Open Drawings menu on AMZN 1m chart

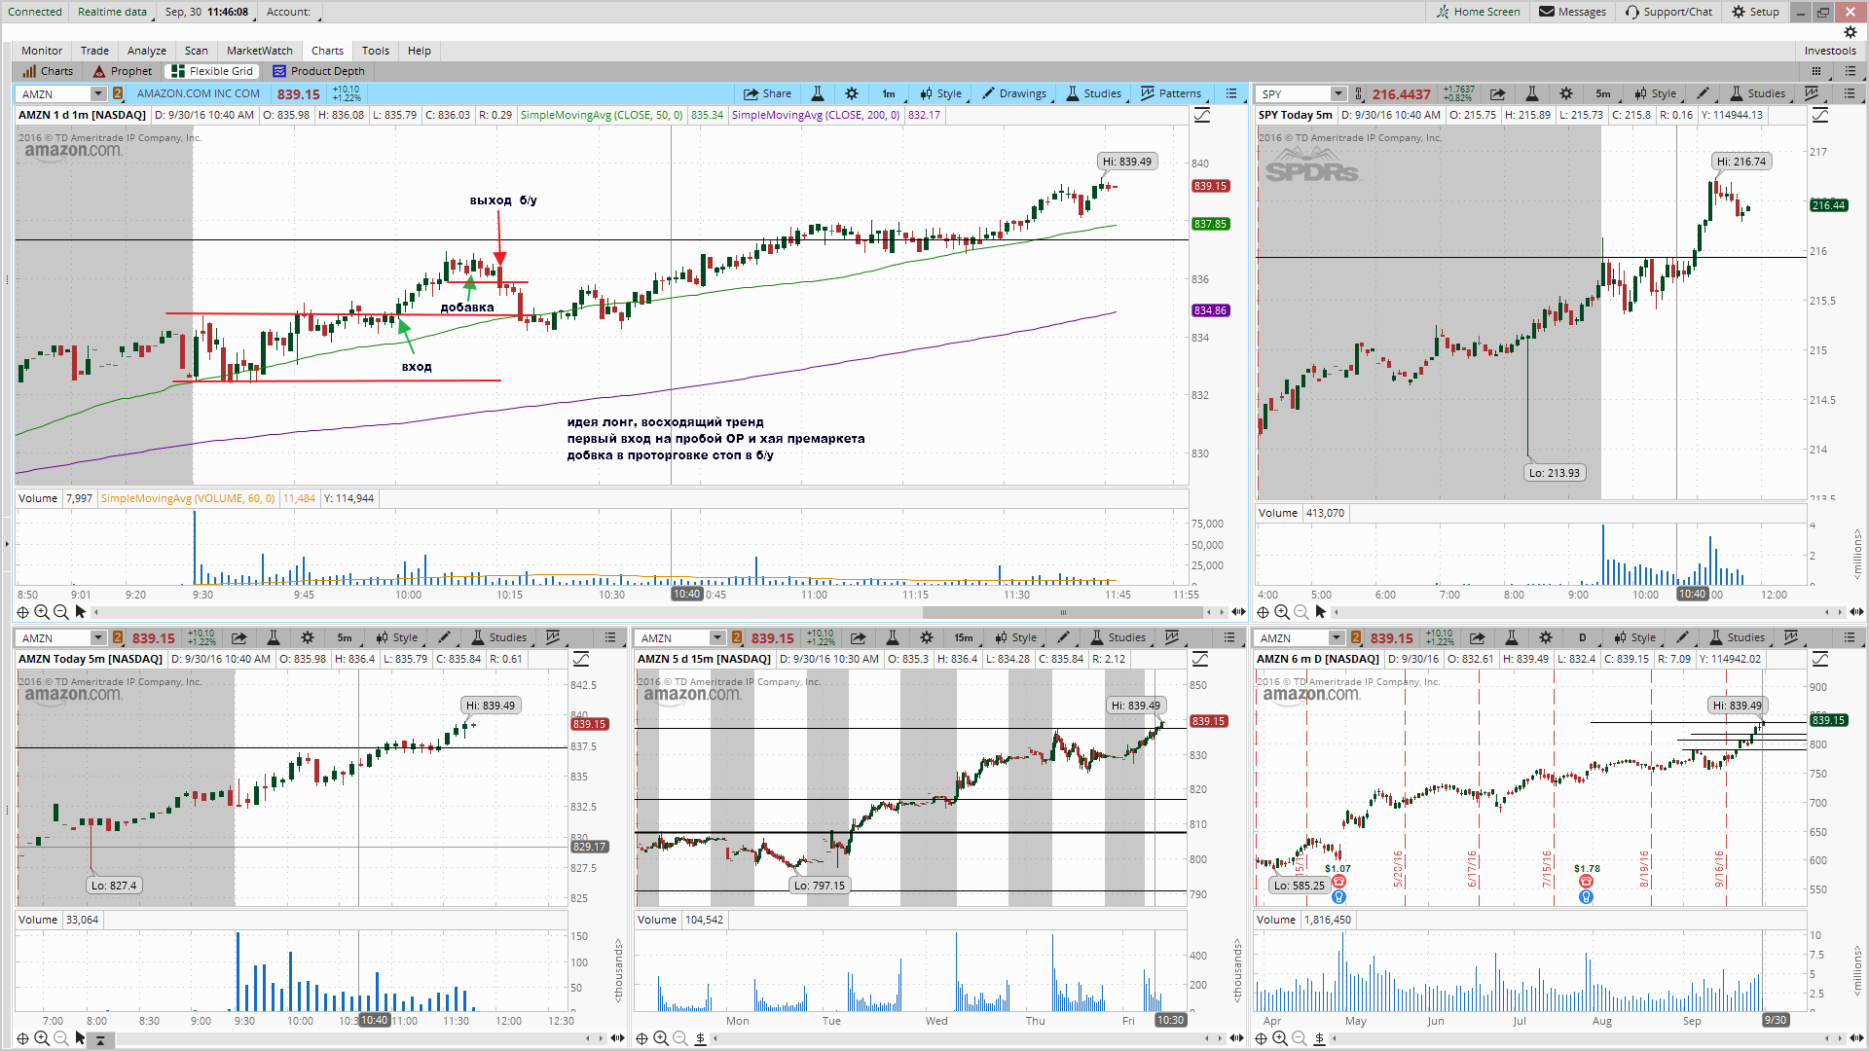pos(1014,93)
